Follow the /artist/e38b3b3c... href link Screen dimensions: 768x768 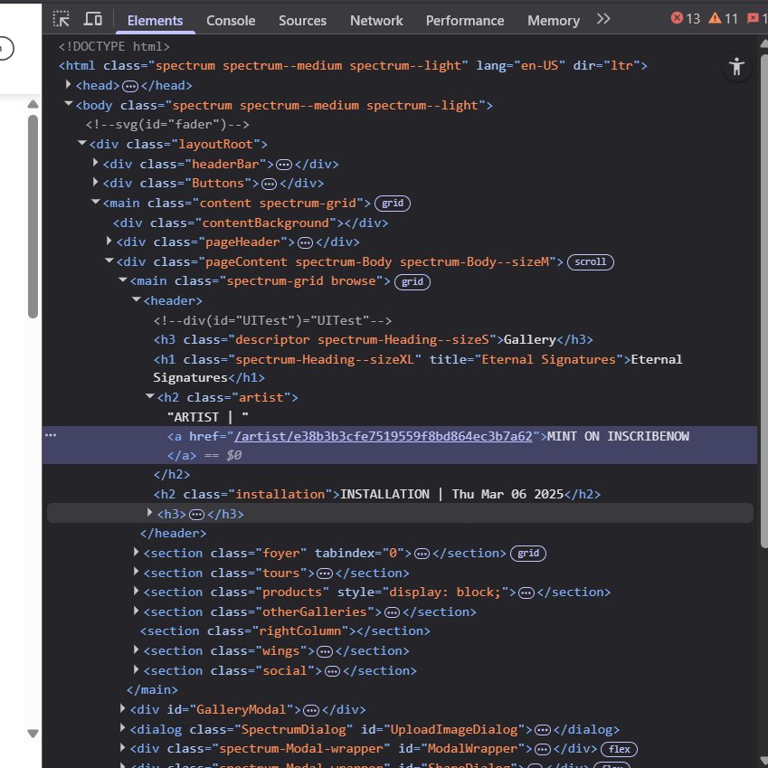383,436
